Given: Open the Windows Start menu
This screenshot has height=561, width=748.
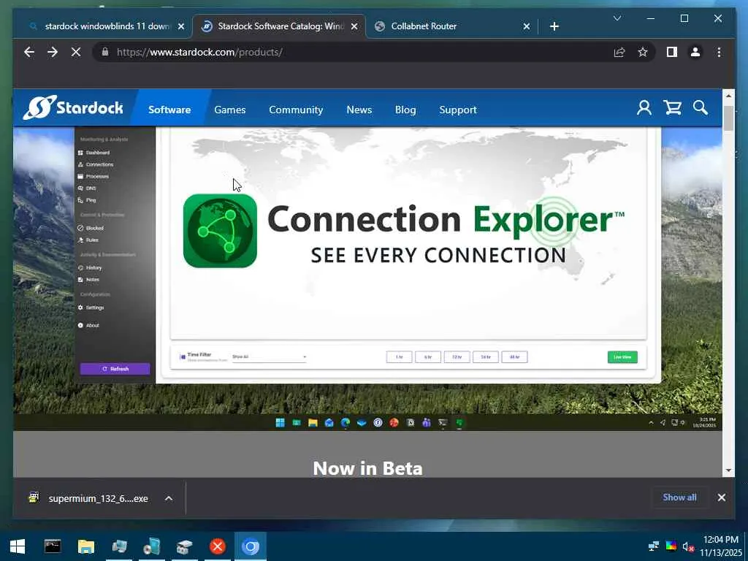Looking at the screenshot, I should [18, 546].
